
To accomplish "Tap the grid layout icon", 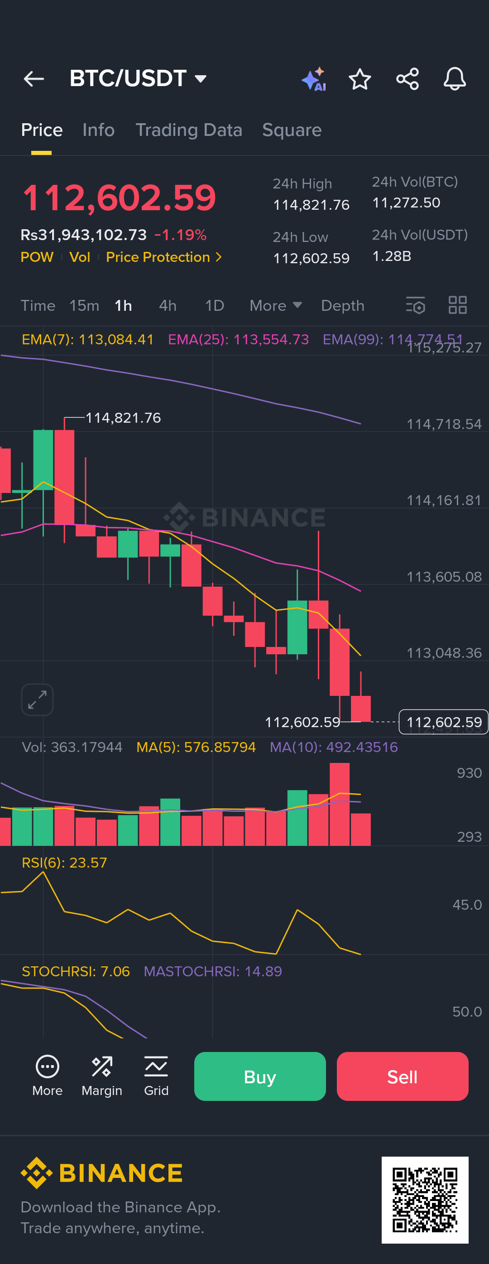I will [458, 305].
